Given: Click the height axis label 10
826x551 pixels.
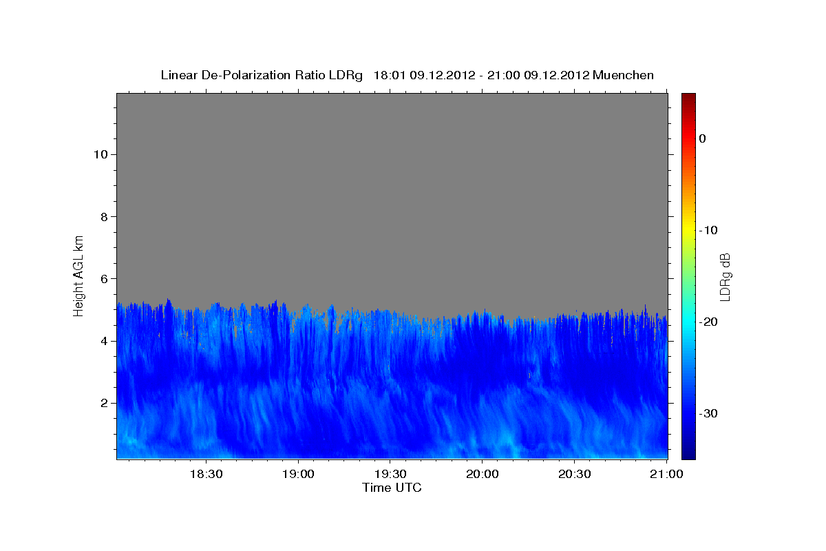Looking at the screenshot, I should tap(100, 154).
